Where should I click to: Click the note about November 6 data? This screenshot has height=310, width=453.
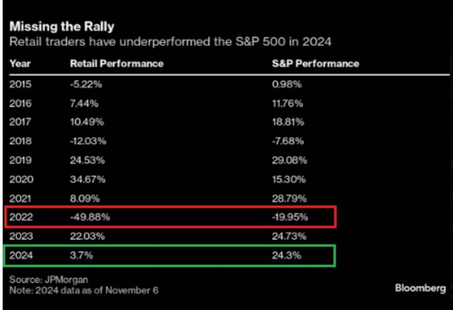(x=84, y=290)
